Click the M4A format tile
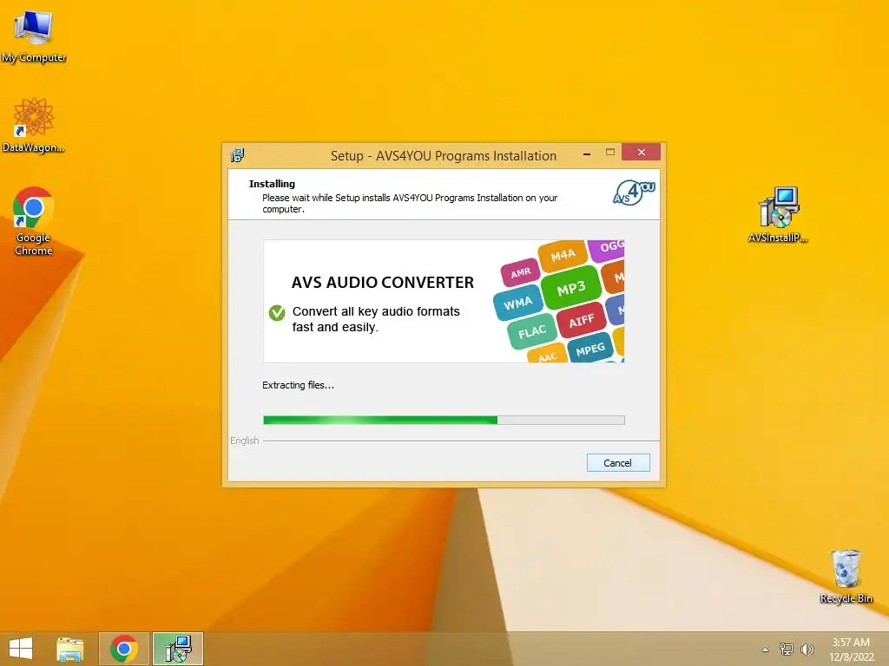The height and width of the screenshot is (666, 889). (563, 256)
